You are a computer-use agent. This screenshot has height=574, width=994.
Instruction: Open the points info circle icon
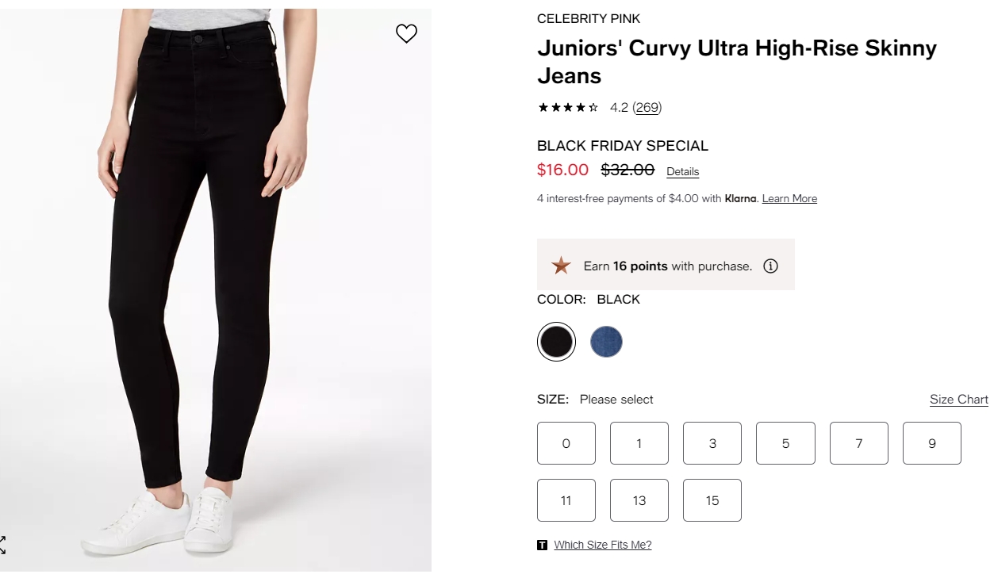coord(770,266)
